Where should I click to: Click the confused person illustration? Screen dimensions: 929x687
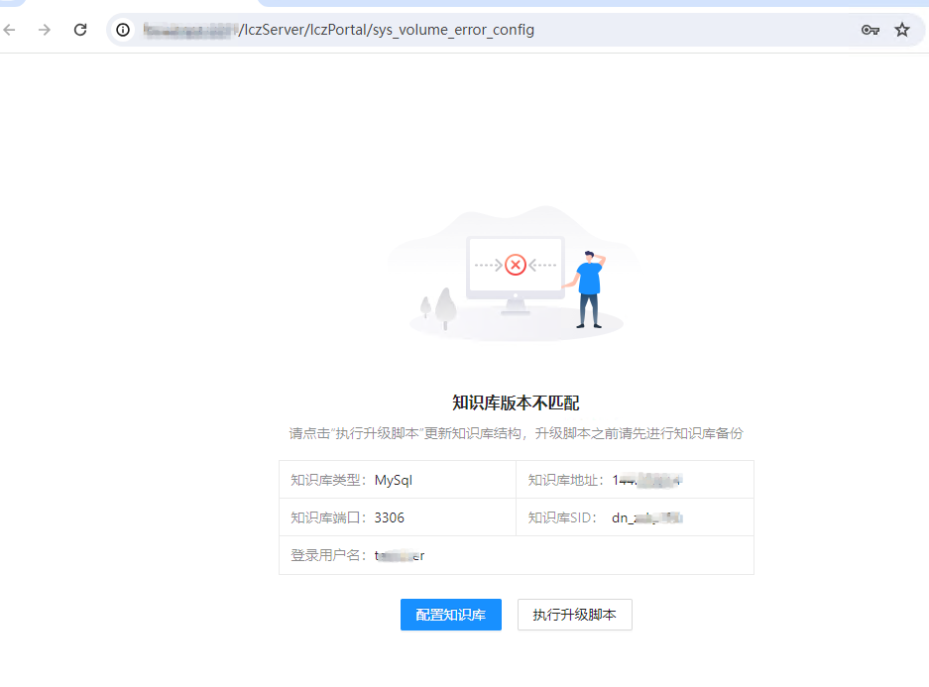(x=589, y=287)
